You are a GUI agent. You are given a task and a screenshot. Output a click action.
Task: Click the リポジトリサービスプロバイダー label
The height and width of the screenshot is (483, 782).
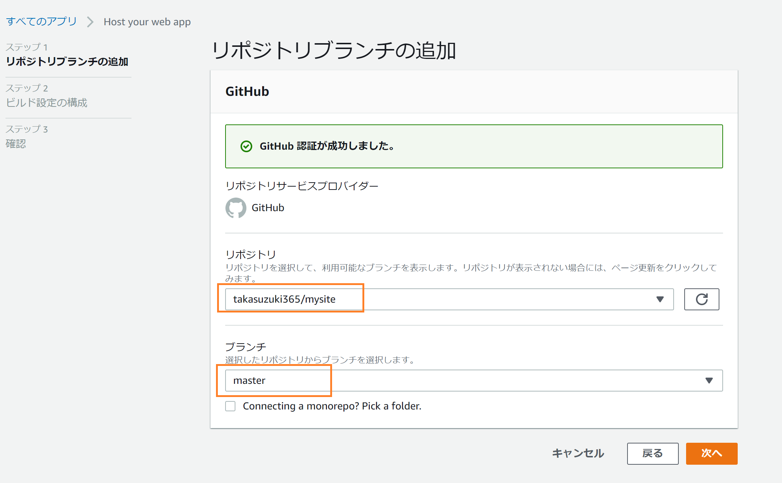tap(302, 186)
